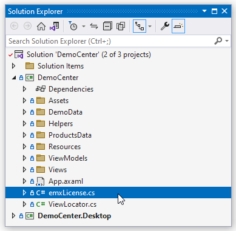Click the Resources folder icon
Screen dimensions: 236x231
click(41, 147)
